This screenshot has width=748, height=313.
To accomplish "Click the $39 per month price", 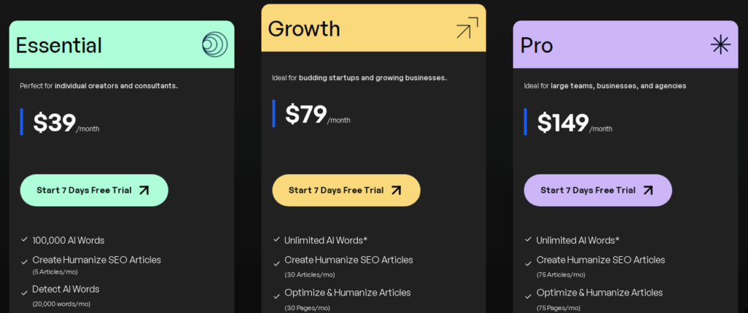I will (x=65, y=123).
